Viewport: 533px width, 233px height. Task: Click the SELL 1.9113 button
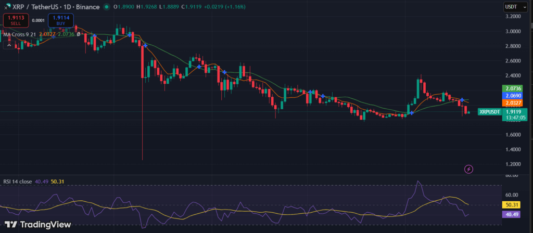[x=16, y=20]
